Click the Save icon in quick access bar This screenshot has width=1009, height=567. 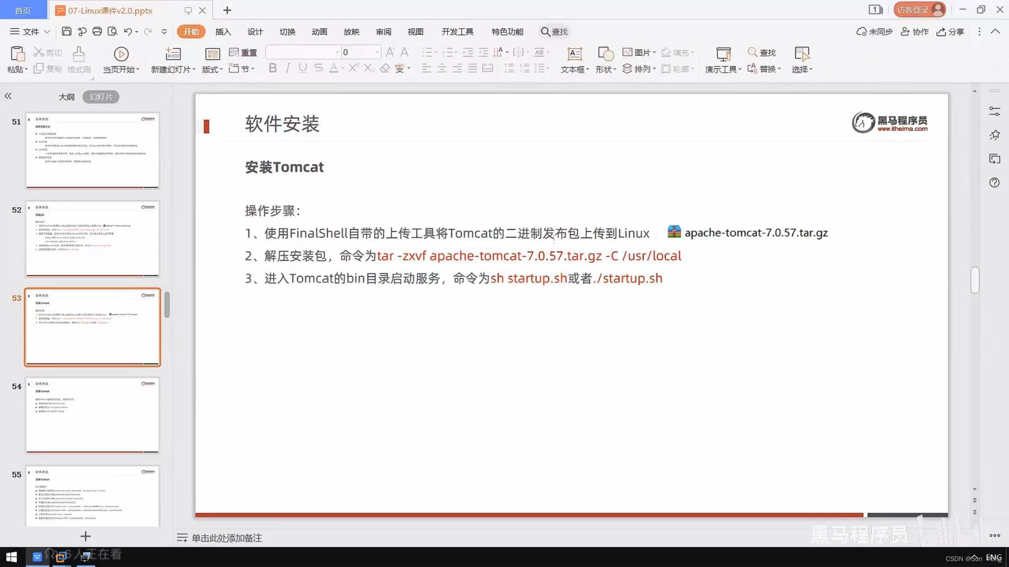66,31
